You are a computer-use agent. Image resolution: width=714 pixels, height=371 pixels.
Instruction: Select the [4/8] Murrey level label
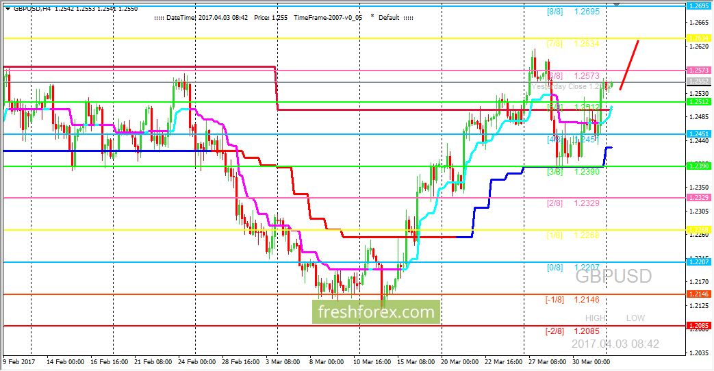point(554,139)
